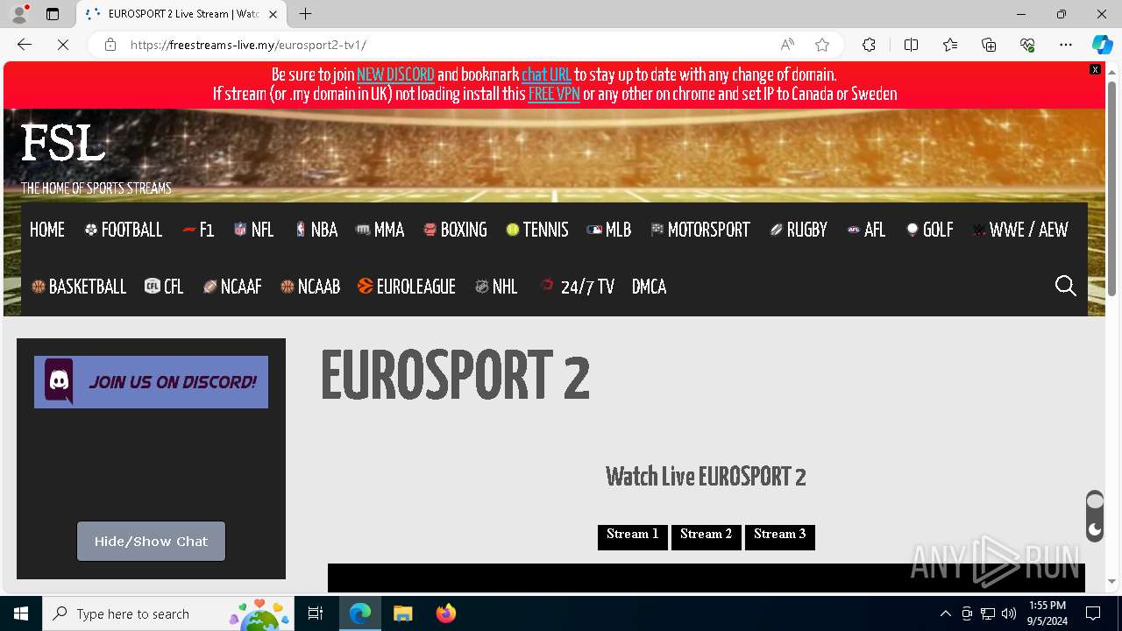Open Edge Settings and more menu

tap(1066, 45)
